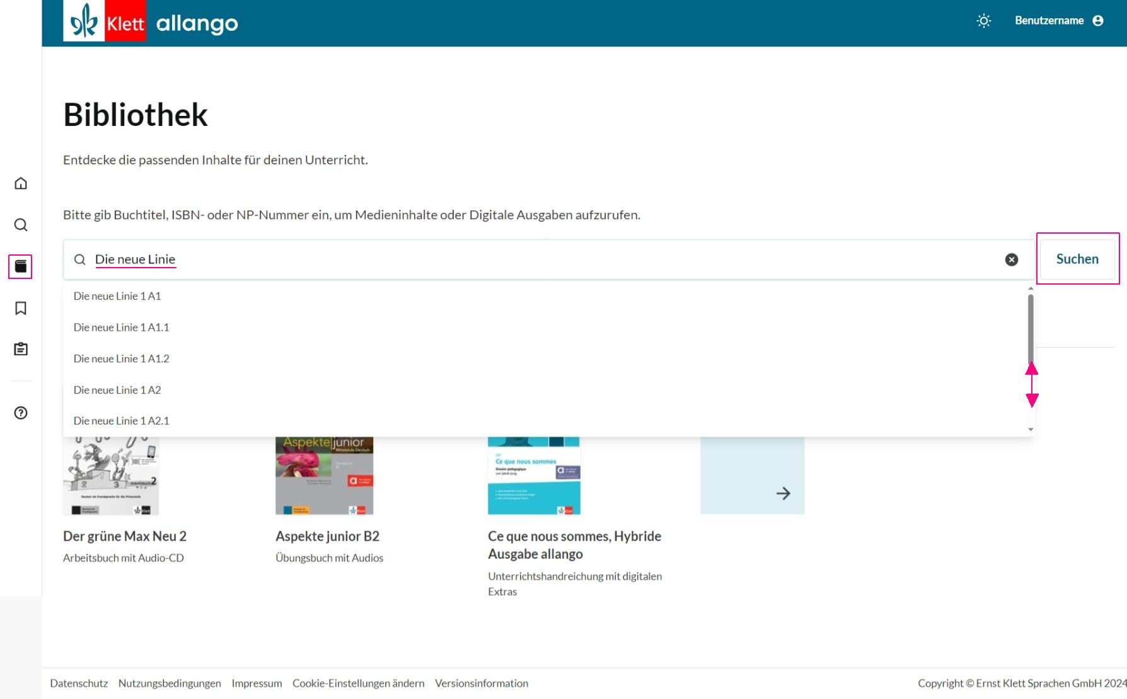
Task: Open the Versionsinformation footer link
Action: pyautogui.click(x=482, y=683)
